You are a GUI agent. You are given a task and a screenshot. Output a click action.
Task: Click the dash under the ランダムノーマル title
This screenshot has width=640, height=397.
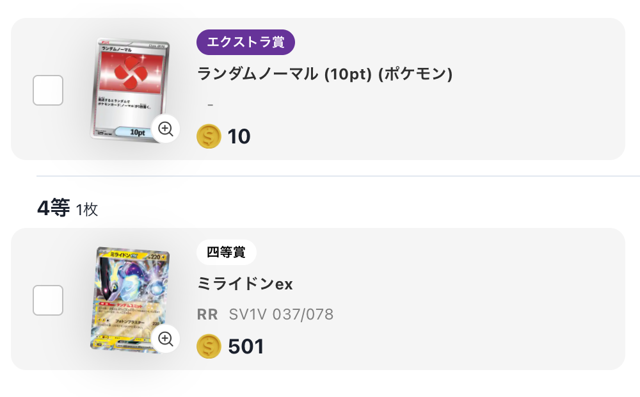211,104
